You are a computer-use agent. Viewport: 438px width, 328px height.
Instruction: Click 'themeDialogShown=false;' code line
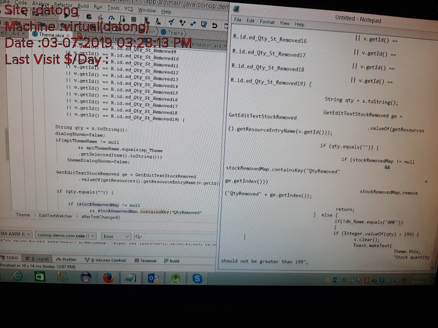(x=98, y=161)
